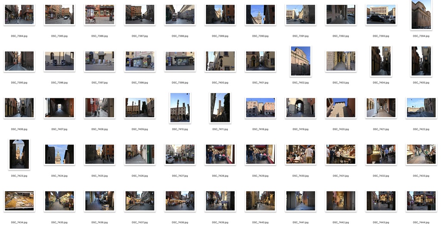
Task: Select the portrait DSC_7394.jpg thumbnail
Action: (x=421, y=14)
